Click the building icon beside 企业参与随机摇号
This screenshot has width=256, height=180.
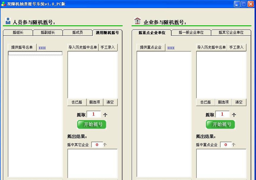137,21
